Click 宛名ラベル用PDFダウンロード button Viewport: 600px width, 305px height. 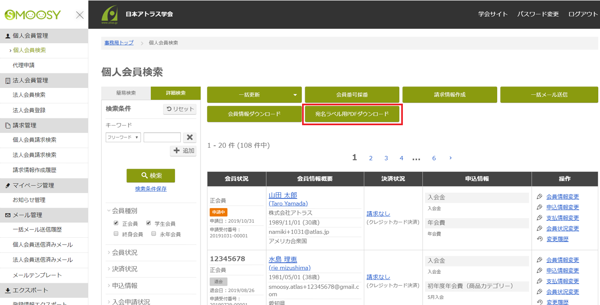click(x=352, y=114)
